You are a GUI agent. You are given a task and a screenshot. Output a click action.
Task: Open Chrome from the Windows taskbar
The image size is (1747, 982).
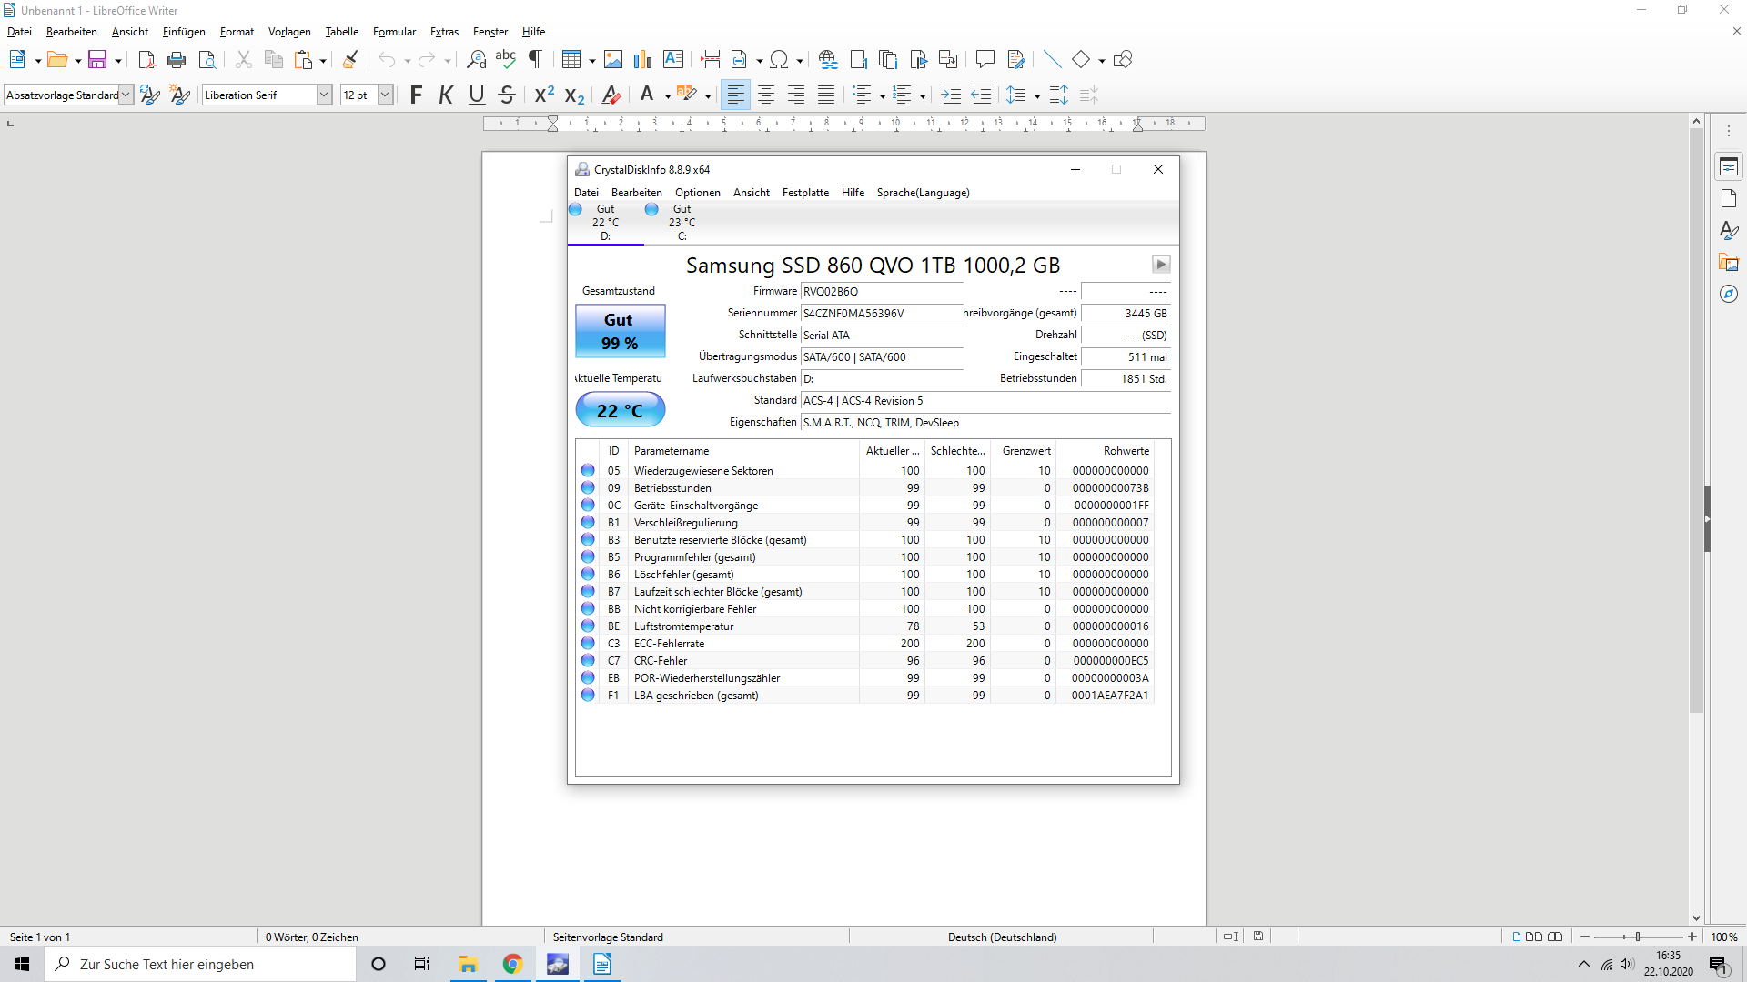pyautogui.click(x=513, y=964)
